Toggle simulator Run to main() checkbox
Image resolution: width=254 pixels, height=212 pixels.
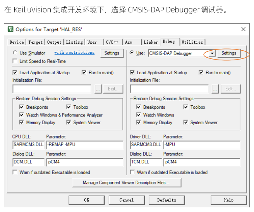84,72
